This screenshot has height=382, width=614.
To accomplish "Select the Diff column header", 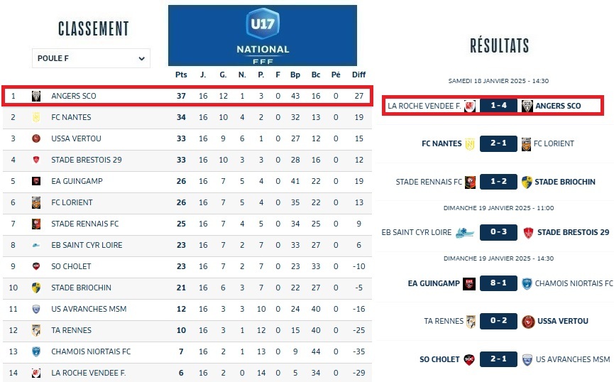I will [358, 75].
